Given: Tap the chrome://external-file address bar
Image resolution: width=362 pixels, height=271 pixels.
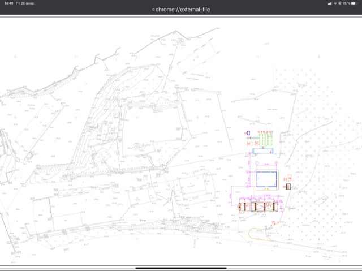Looking at the screenshot, I should tap(181, 10).
